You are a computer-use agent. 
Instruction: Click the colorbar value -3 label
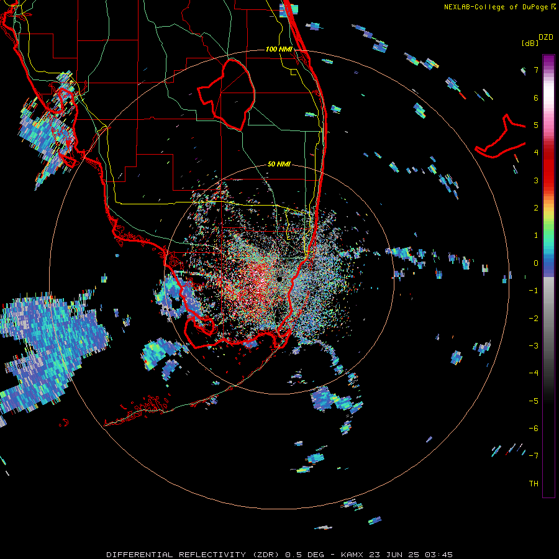534,346
